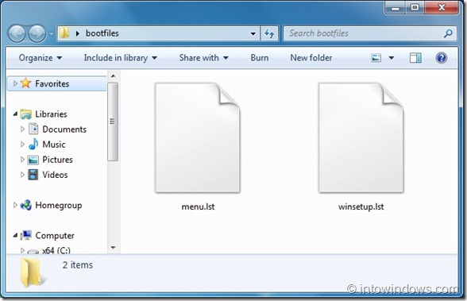Maximize the bootfiles window

(x=415, y=8)
